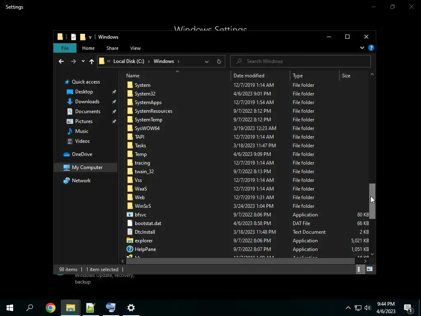Select the bootstat.dat file icon

[130, 223]
